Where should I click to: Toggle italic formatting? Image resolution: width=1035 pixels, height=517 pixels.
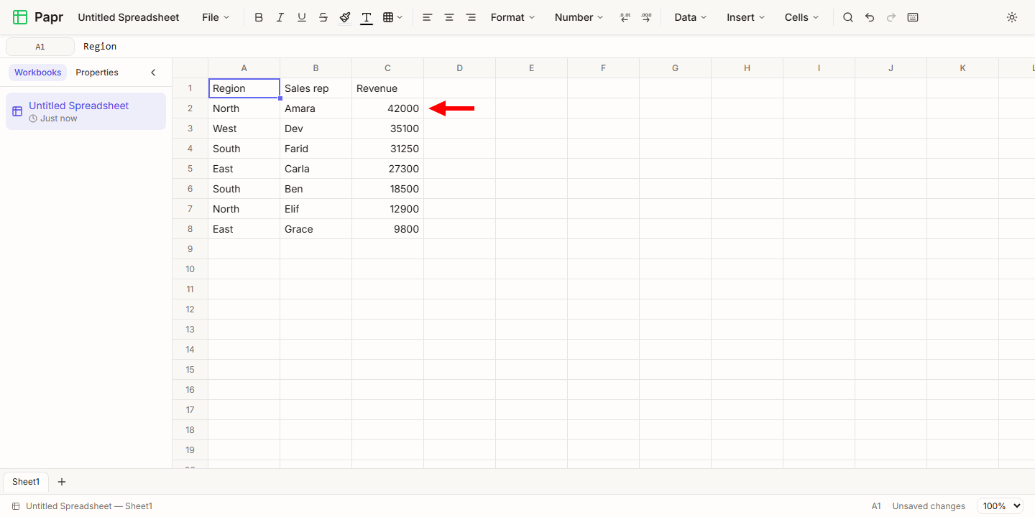pyautogui.click(x=280, y=17)
